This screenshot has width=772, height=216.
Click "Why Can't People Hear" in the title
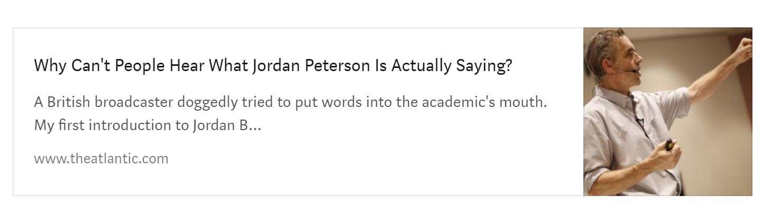point(119,66)
